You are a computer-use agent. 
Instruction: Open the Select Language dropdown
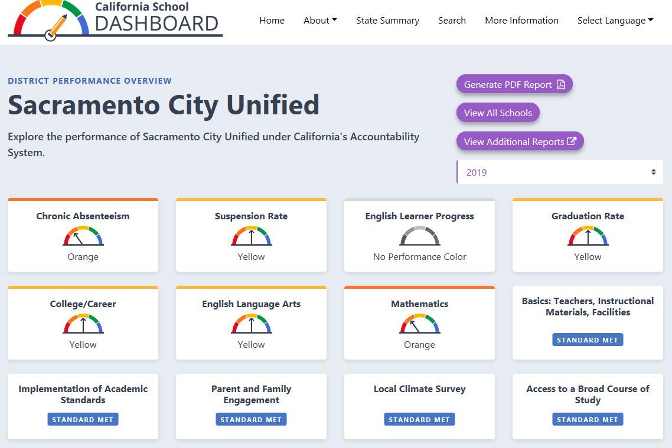point(615,21)
